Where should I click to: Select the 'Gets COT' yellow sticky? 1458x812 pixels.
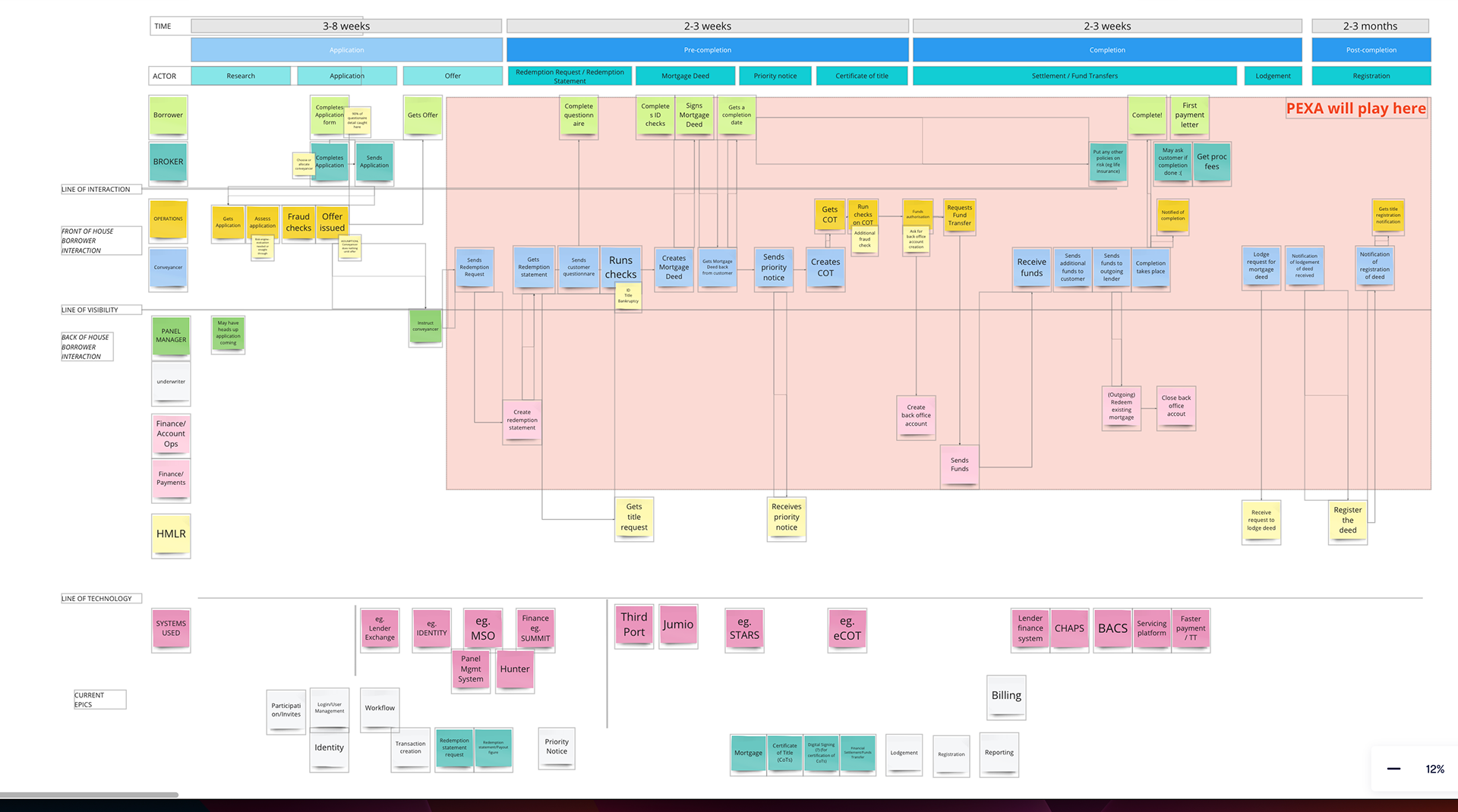[830, 216]
